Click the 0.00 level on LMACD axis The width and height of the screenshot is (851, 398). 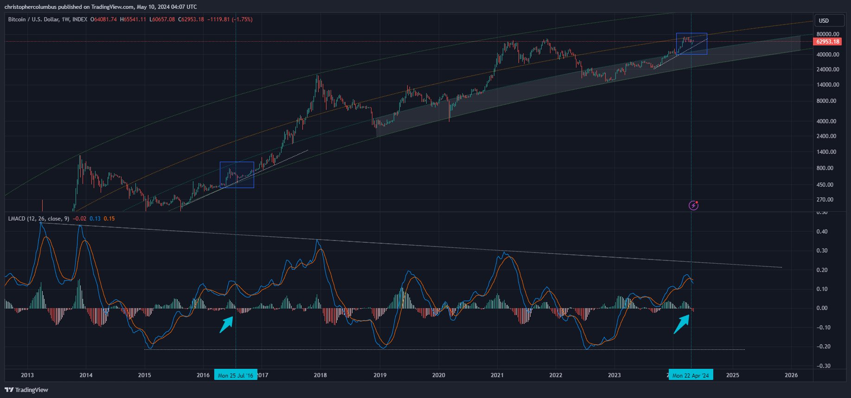[x=822, y=308]
